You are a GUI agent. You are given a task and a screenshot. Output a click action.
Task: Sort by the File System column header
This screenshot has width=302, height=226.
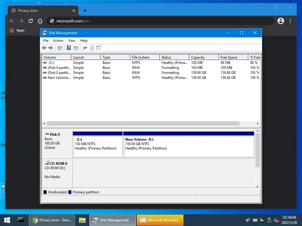[x=145, y=57]
